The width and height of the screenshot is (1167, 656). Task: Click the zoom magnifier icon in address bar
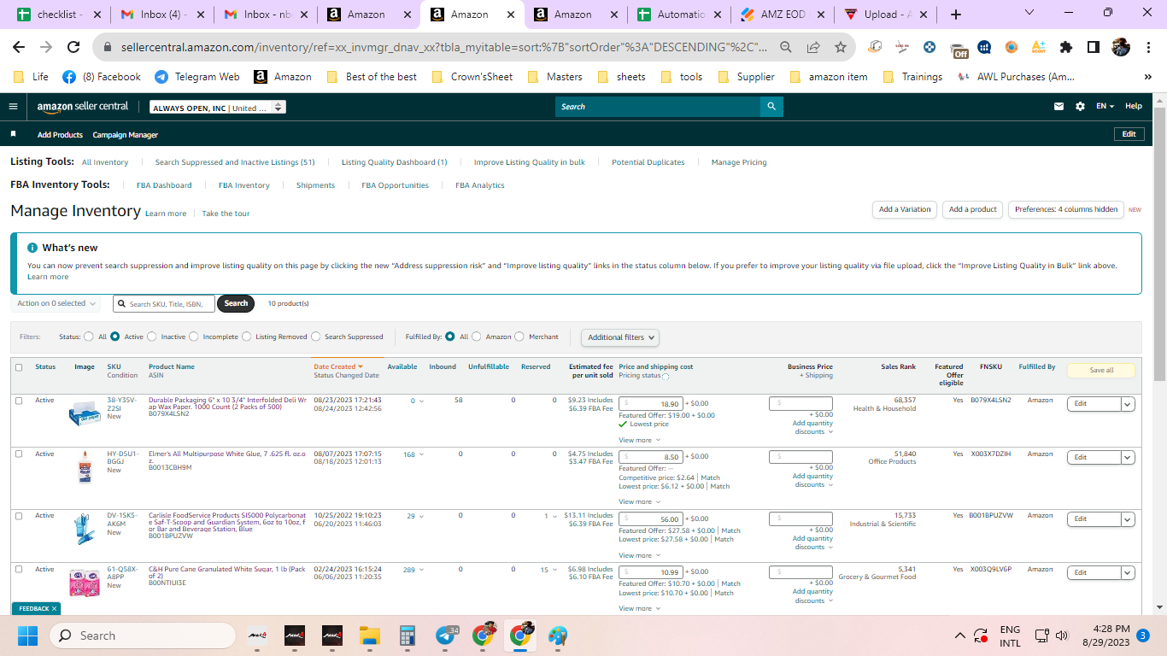786,47
